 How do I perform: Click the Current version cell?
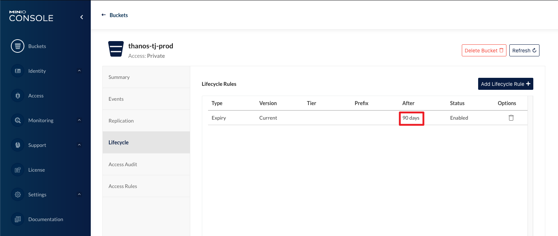(268, 118)
